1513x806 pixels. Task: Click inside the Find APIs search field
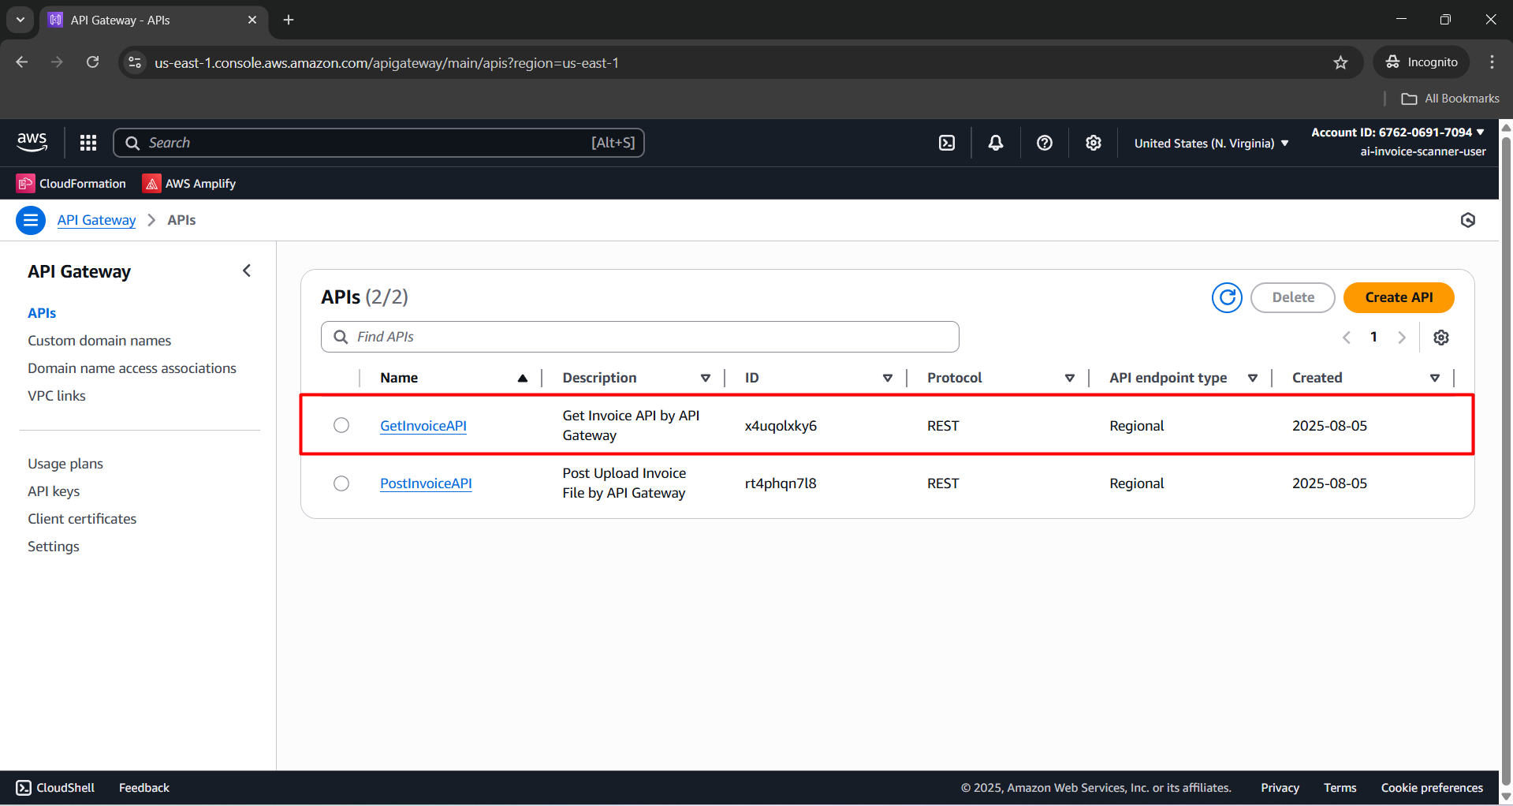pos(639,336)
